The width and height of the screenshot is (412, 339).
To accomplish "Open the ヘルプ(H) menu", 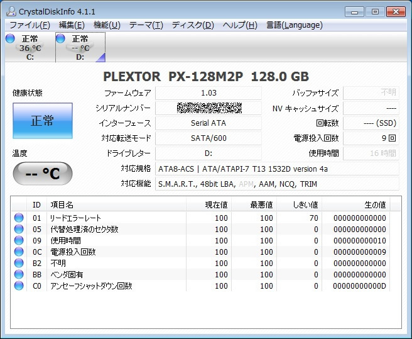I will click(x=240, y=25).
